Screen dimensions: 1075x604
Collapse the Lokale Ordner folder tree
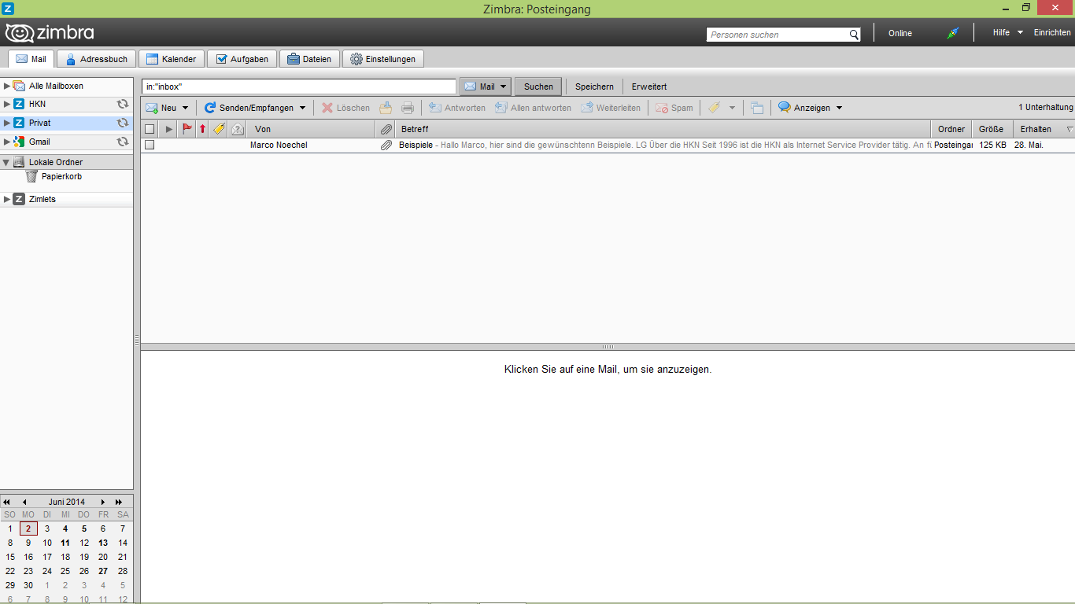[x=7, y=162]
